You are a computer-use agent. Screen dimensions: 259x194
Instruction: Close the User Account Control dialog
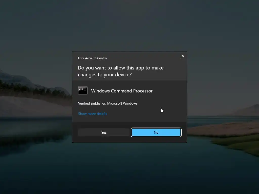coord(183,56)
